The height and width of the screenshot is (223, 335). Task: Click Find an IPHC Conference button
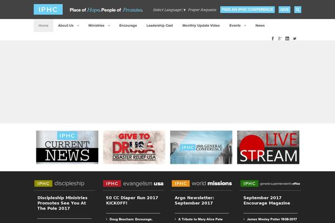coord(247,9)
